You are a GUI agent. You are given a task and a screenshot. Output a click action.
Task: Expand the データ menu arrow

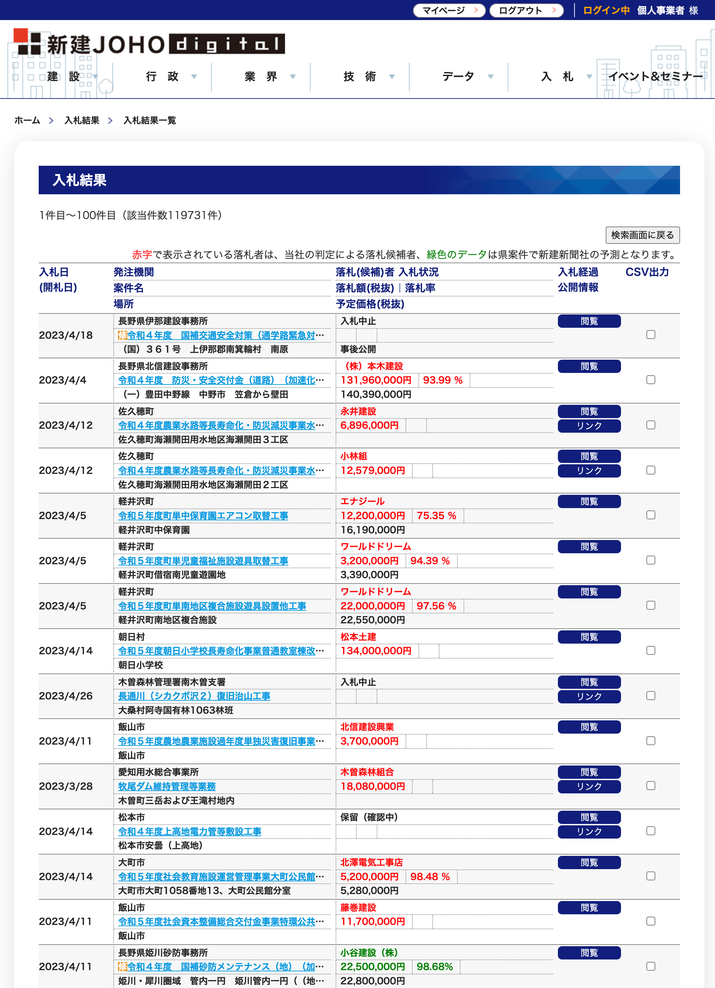coord(490,77)
